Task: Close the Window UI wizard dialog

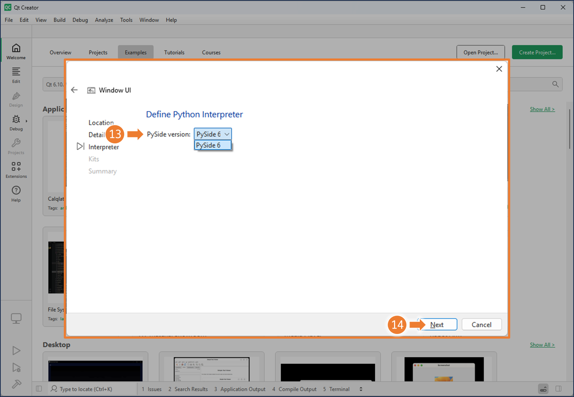Action: click(x=499, y=69)
